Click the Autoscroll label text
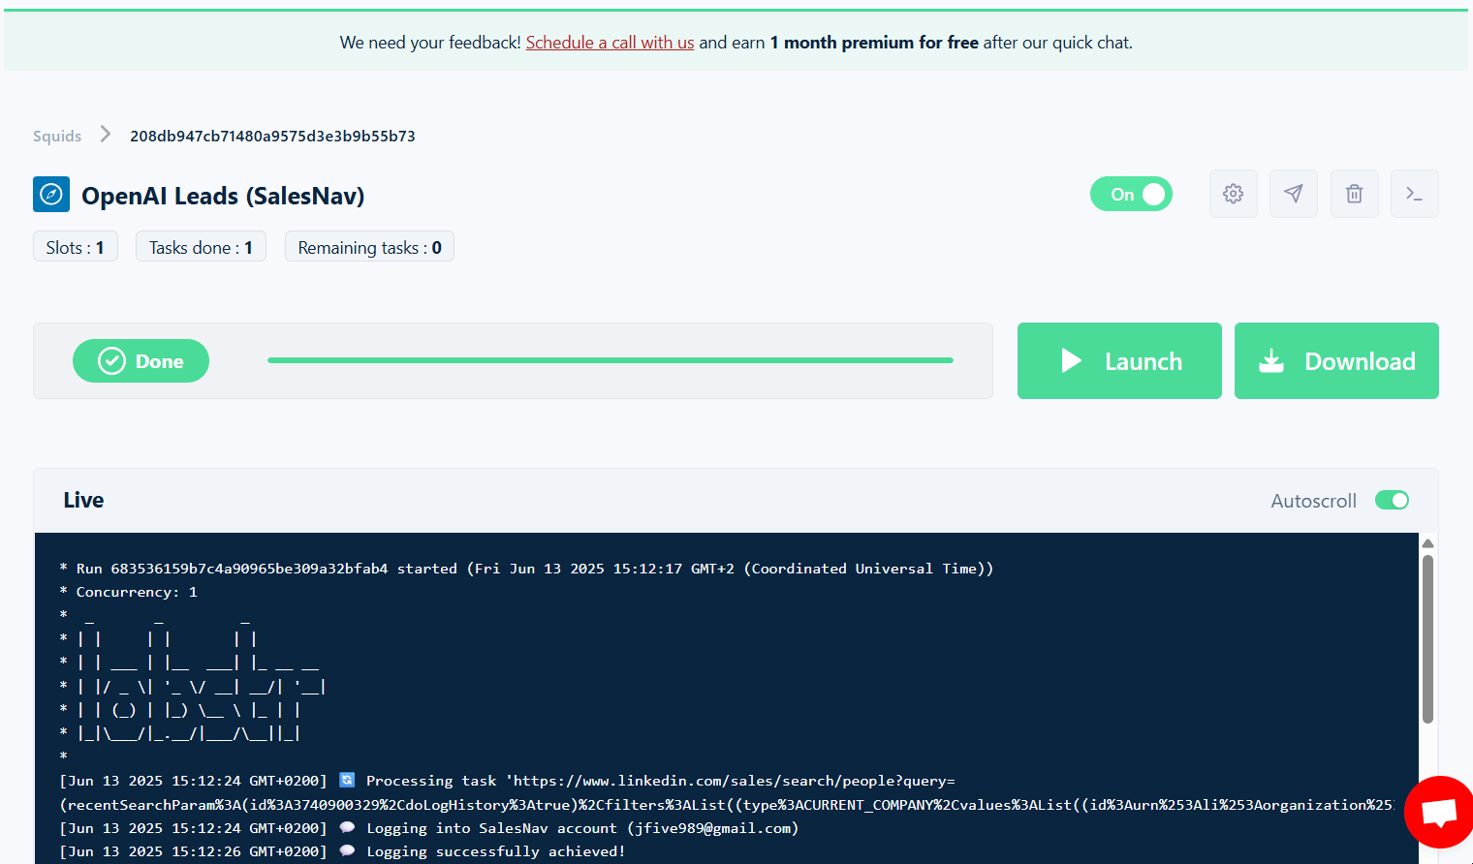The image size is (1473, 864). pyautogui.click(x=1313, y=501)
